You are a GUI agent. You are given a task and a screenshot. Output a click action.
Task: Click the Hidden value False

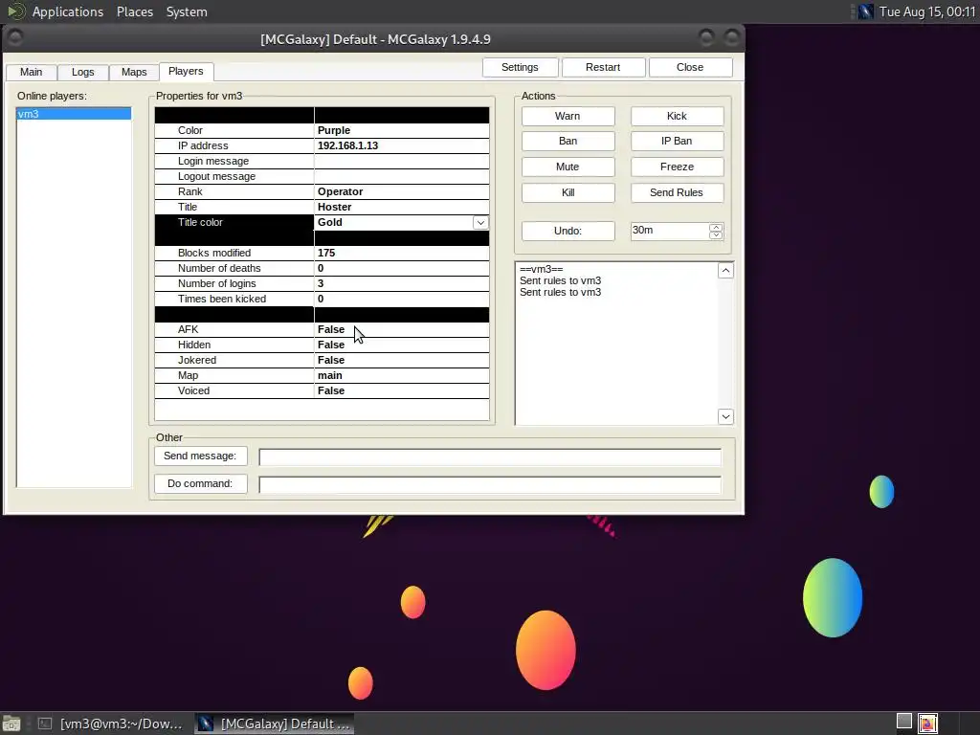click(x=401, y=345)
